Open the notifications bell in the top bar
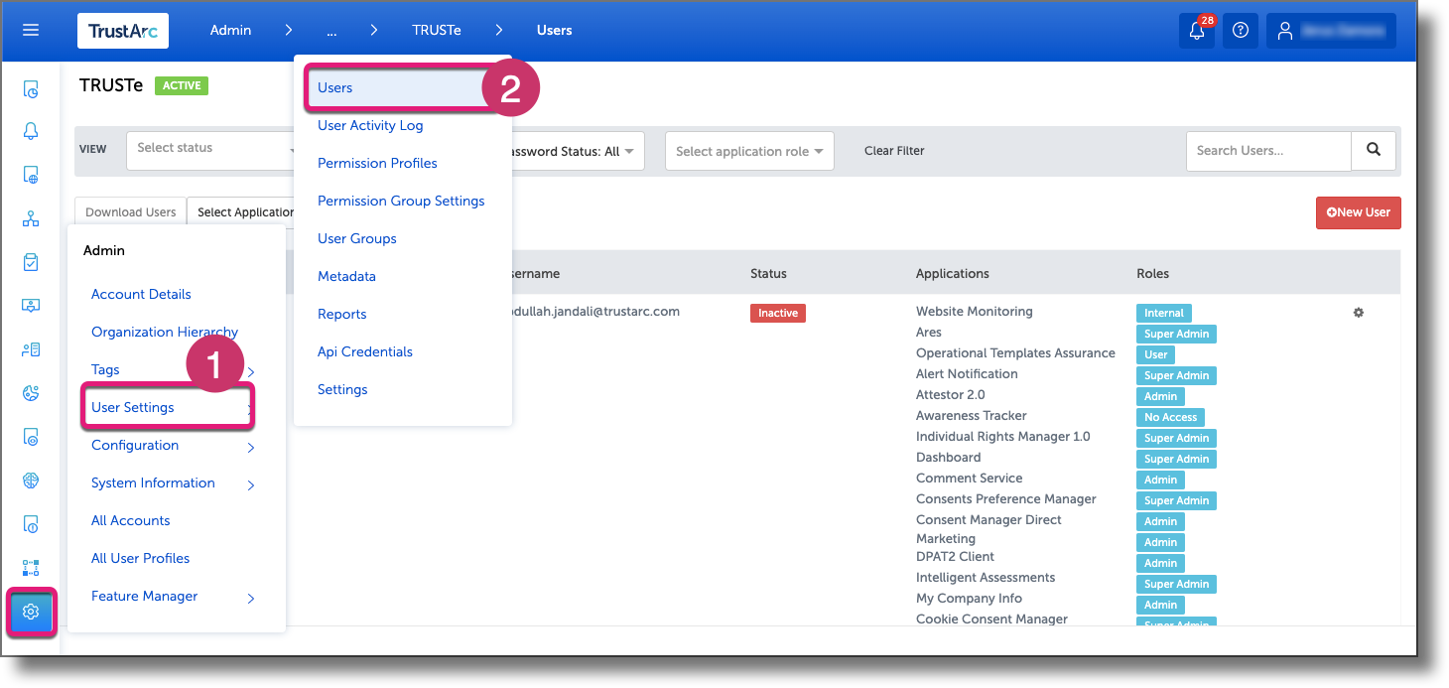 1196,31
